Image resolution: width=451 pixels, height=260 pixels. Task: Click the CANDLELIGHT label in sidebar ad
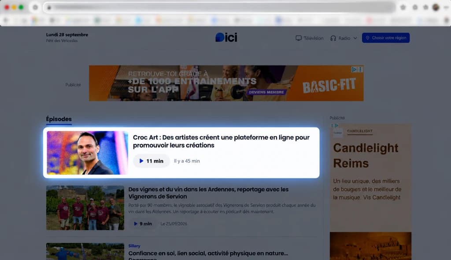point(359,131)
